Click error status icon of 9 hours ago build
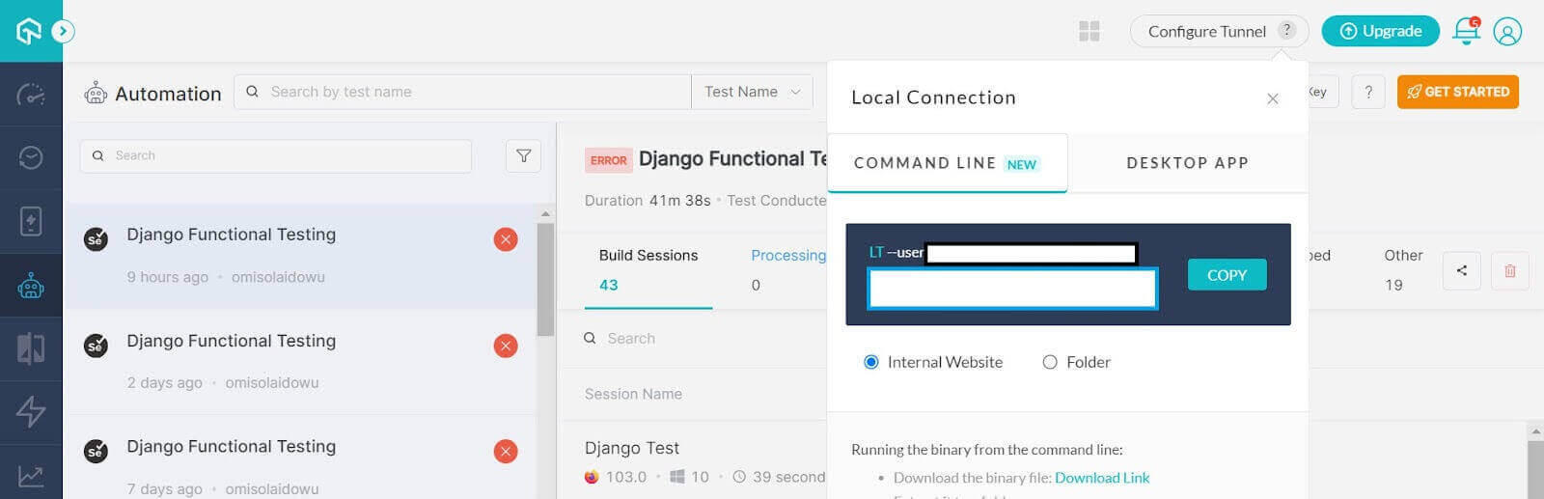This screenshot has height=499, width=1544. tap(506, 239)
